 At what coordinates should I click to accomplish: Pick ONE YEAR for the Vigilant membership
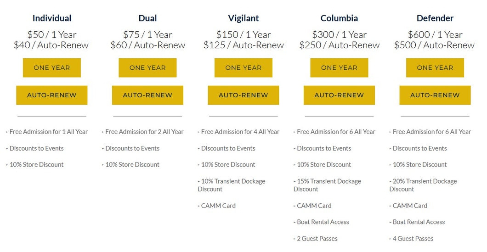pos(243,67)
